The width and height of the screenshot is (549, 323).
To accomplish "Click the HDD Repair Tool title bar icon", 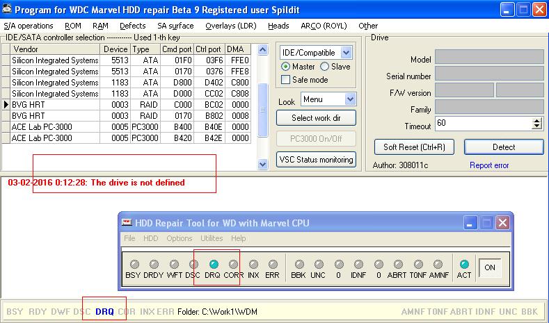I will click(127, 223).
